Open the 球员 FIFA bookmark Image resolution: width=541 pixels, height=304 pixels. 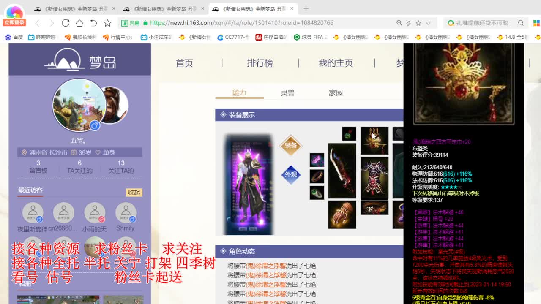click(311, 37)
